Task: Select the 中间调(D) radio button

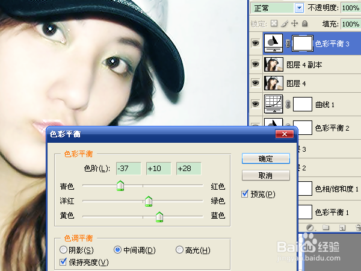Action: pos(118,250)
